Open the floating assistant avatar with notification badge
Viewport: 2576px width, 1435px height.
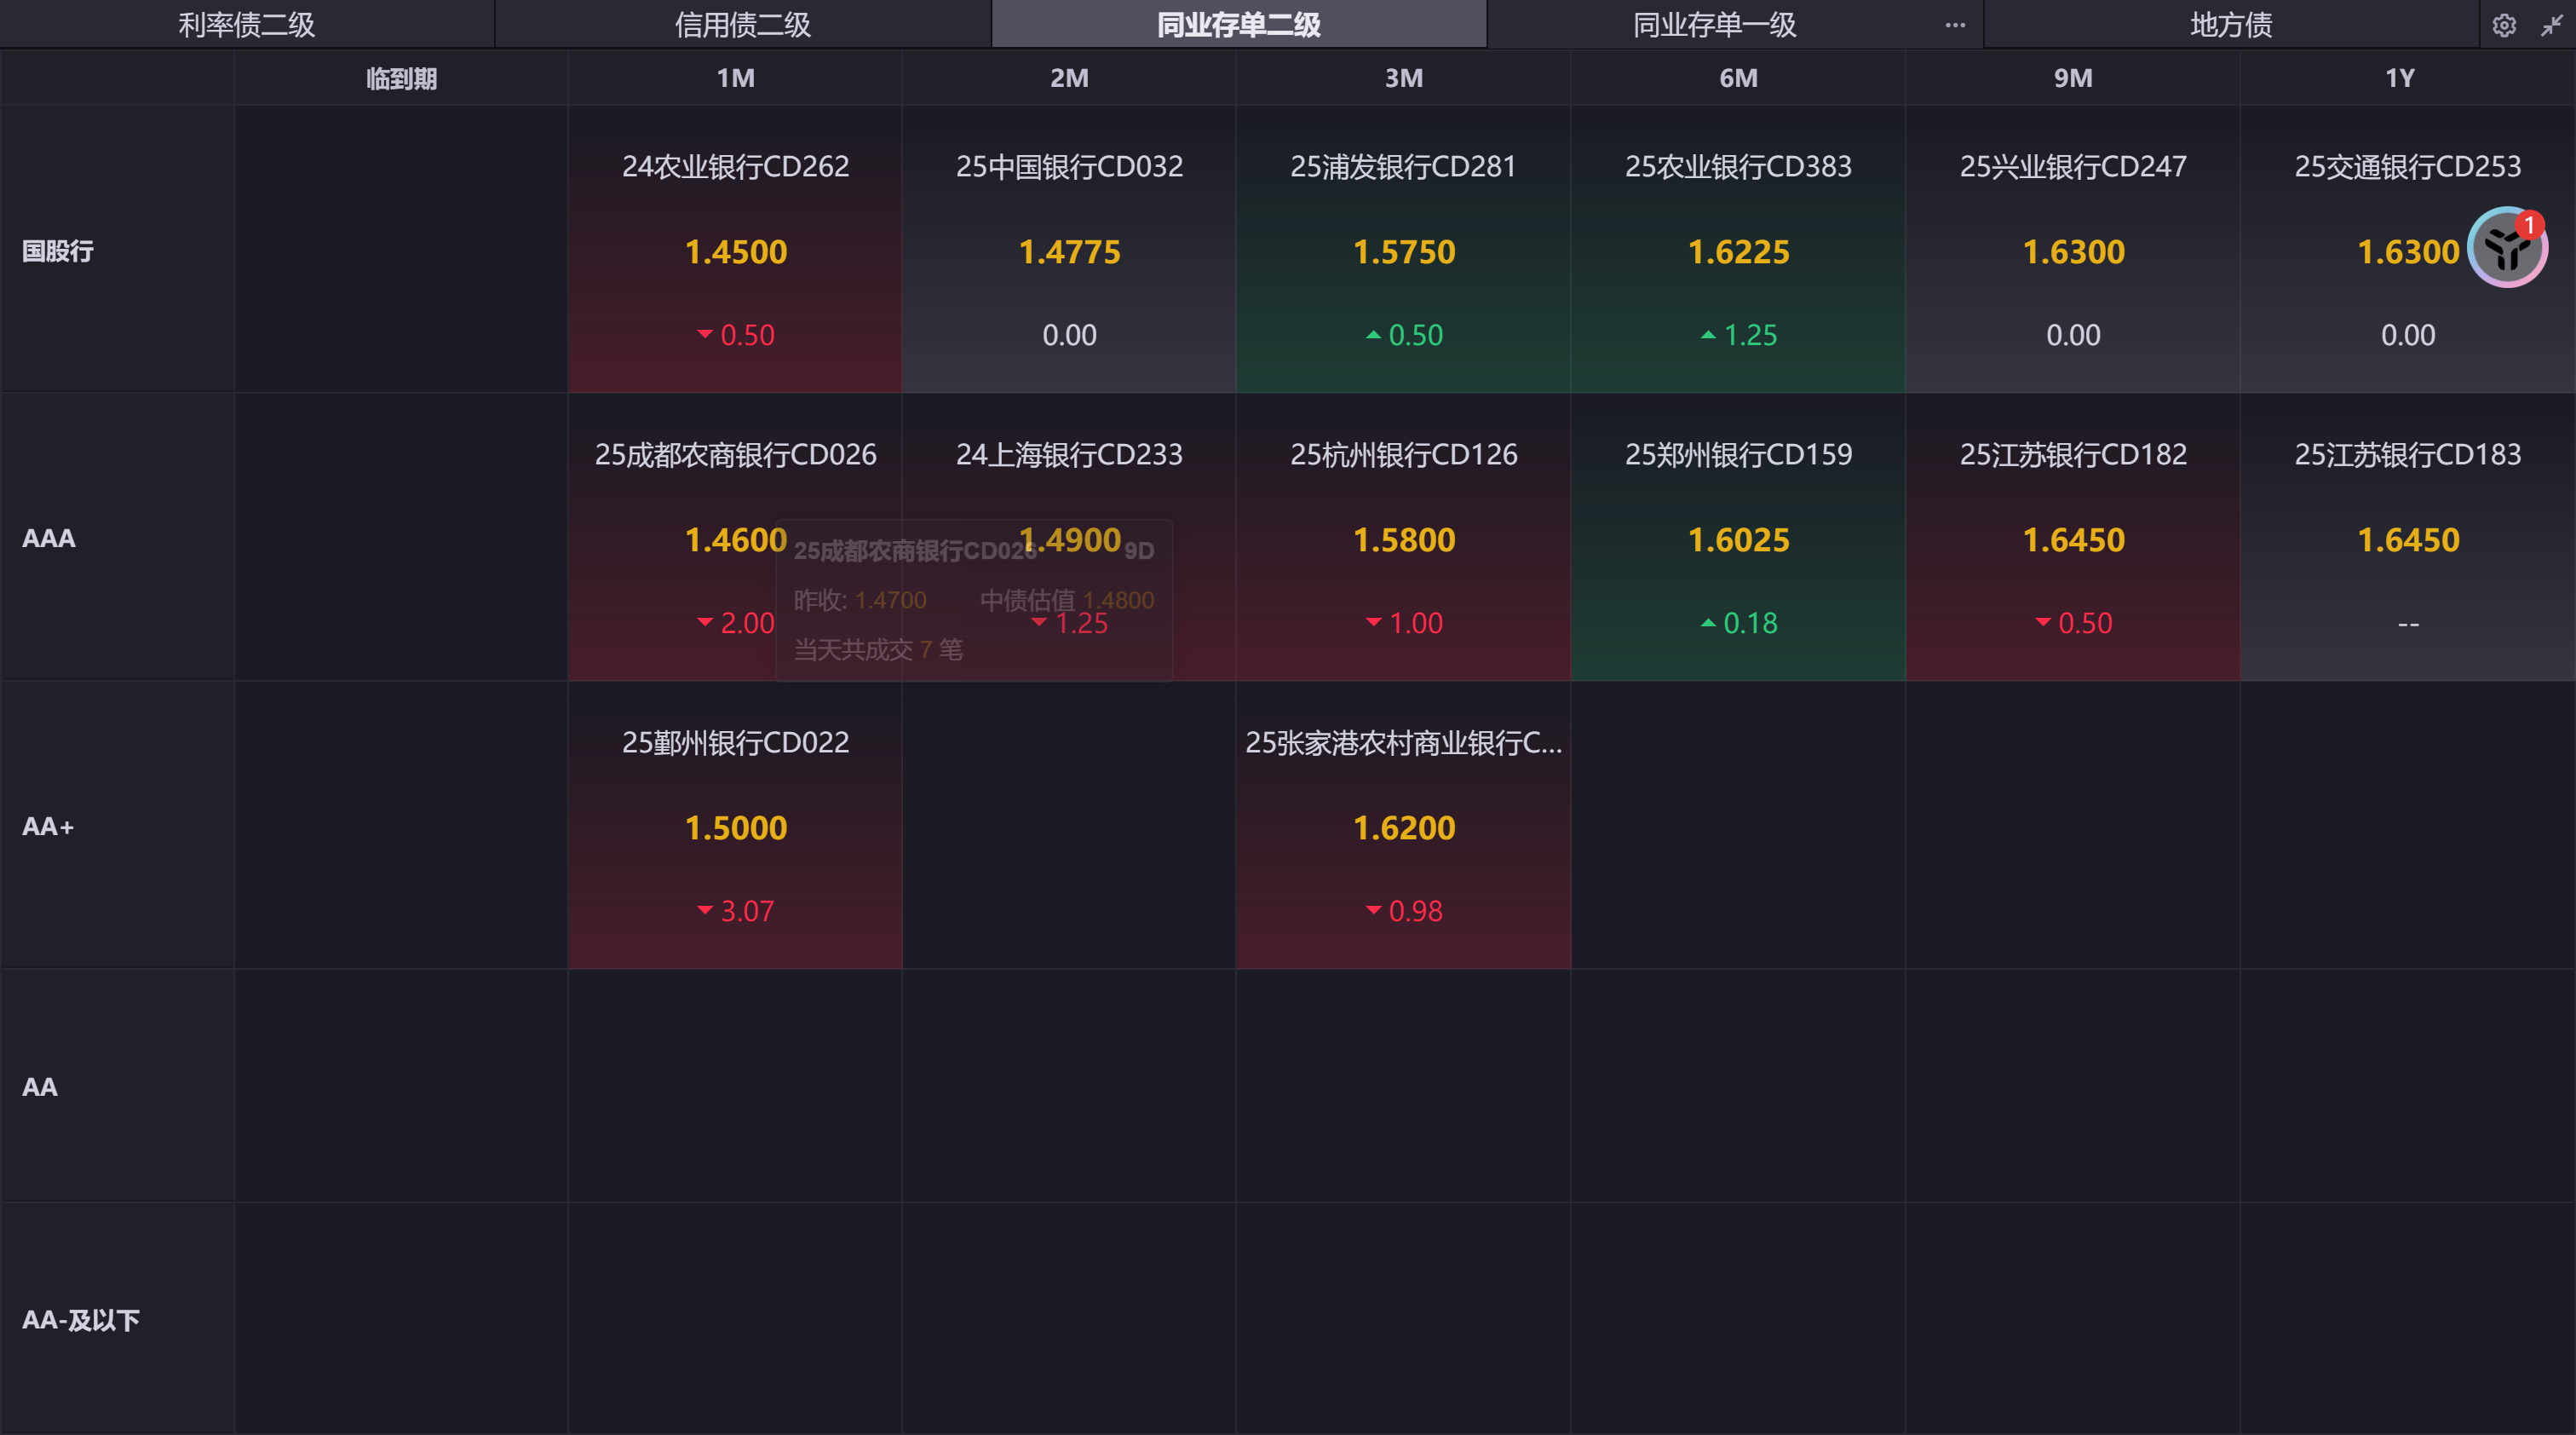click(2507, 247)
